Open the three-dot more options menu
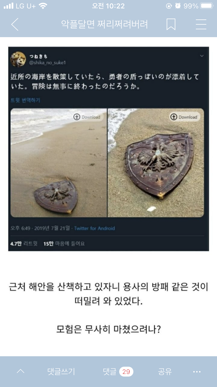This screenshot has height=387, width=217. coord(197,372)
